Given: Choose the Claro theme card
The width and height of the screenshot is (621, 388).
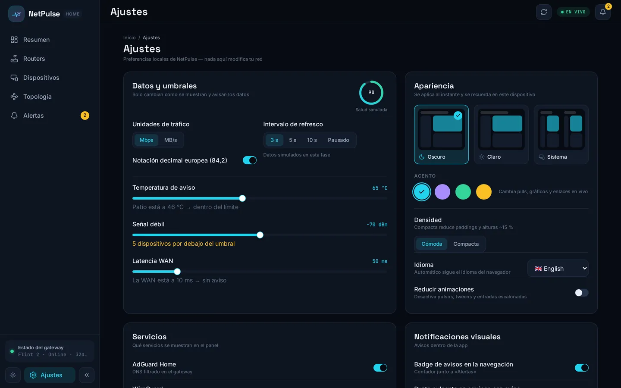Looking at the screenshot, I should click(501, 135).
